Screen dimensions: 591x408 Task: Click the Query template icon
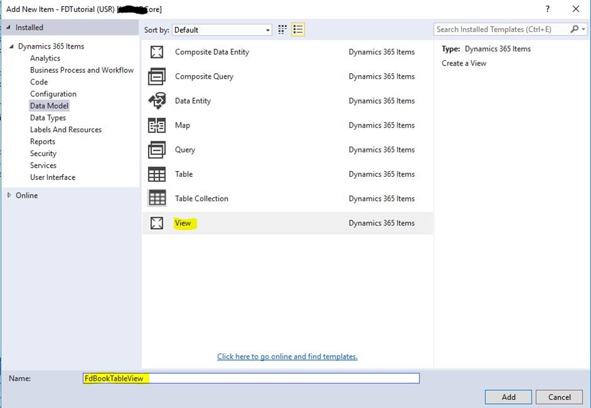pos(157,150)
